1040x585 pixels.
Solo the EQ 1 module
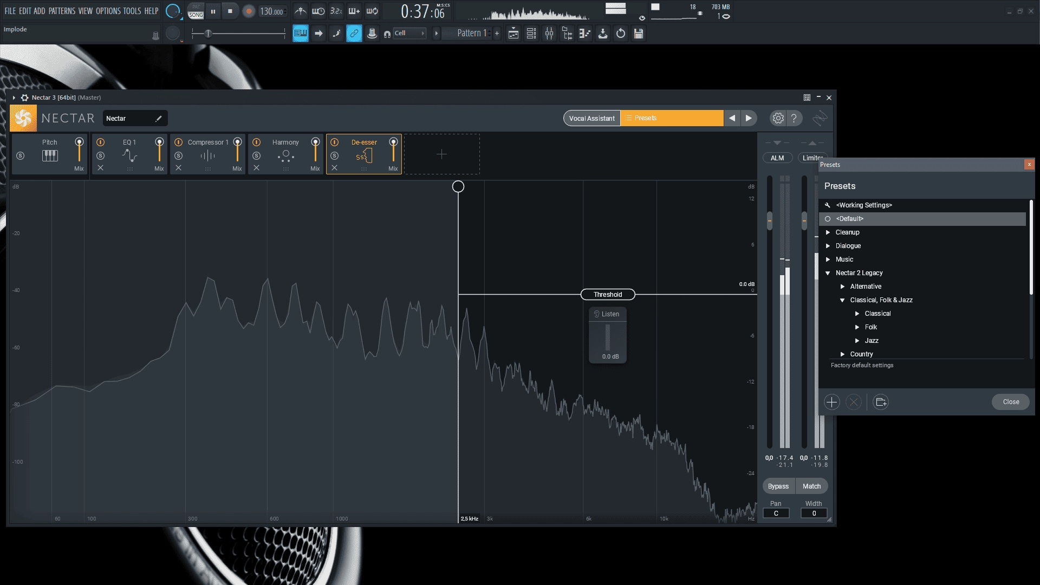[x=100, y=156]
